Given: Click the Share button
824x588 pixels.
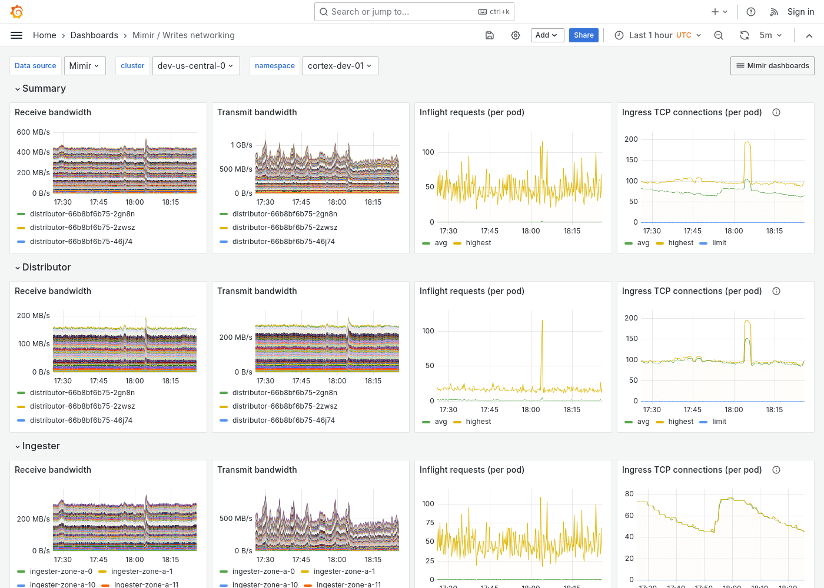Looking at the screenshot, I should [x=583, y=35].
